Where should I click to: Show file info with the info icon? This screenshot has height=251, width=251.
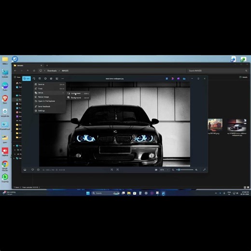[38, 170]
